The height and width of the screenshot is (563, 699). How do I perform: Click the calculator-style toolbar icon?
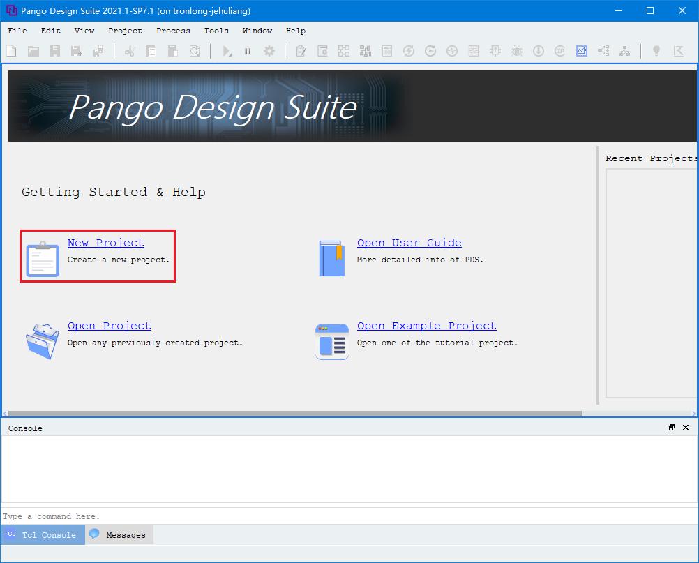click(x=387, y=51)
